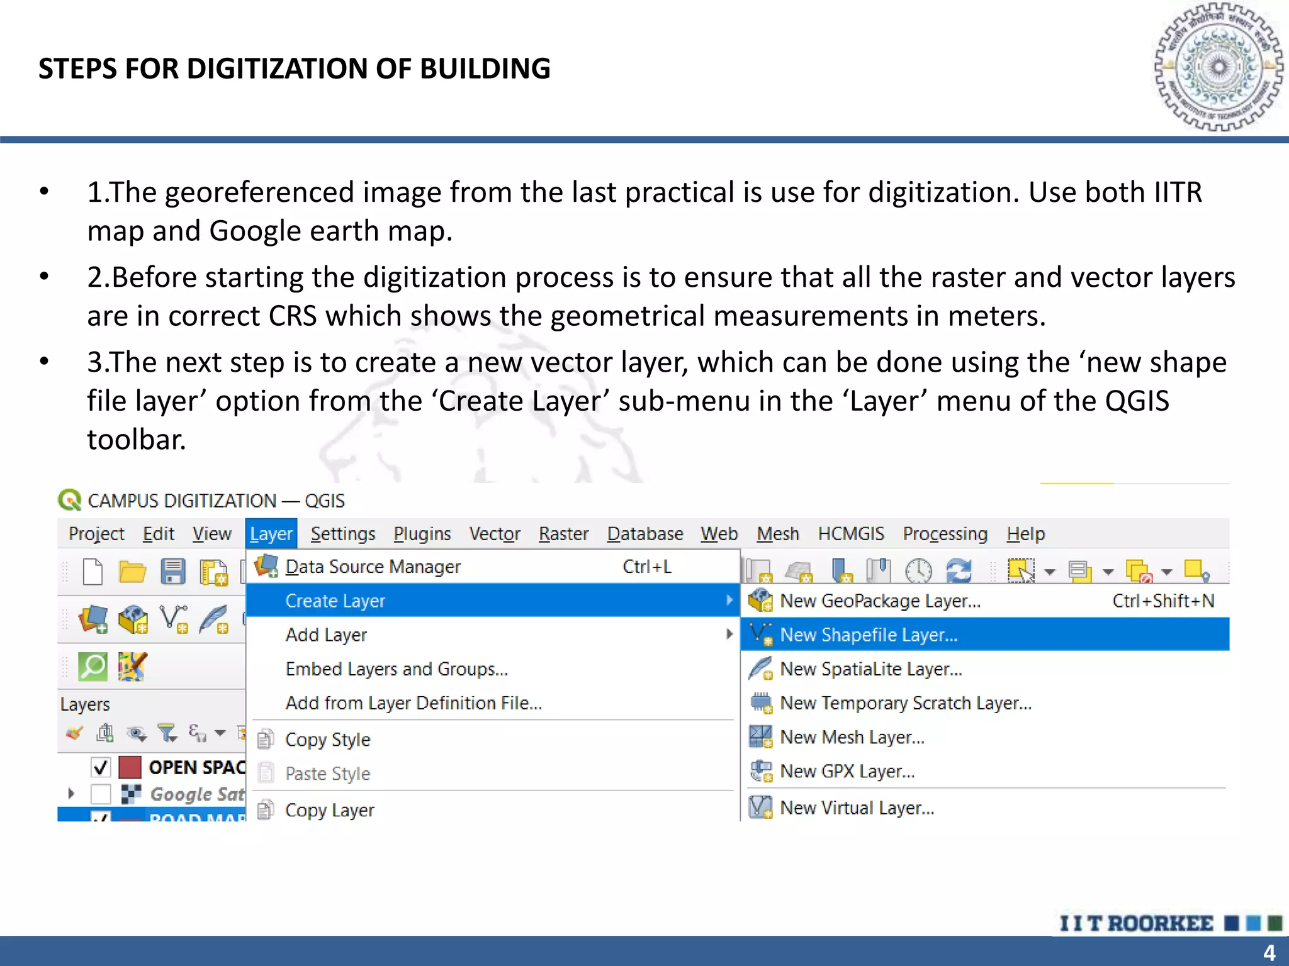The height and width of the screenshot is (966, 1289).
Task: Click the New Project blank page icon
Action: [93, 572]
